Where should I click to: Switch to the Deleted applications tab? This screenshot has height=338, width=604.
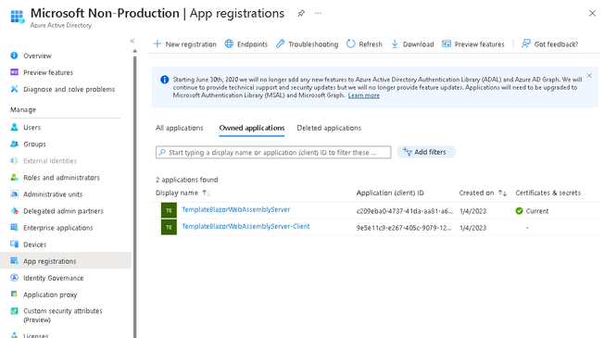(x=329, y=128)
